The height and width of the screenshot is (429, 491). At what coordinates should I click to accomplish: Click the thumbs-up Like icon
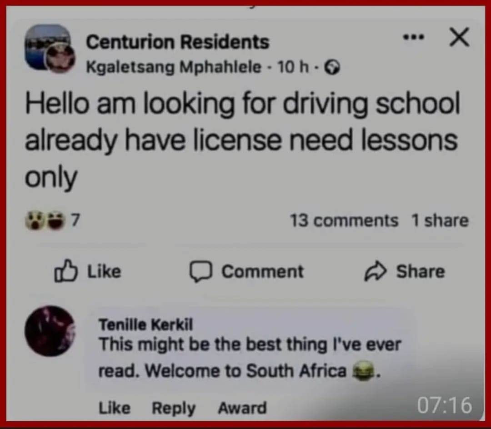(x=66, y=271)
